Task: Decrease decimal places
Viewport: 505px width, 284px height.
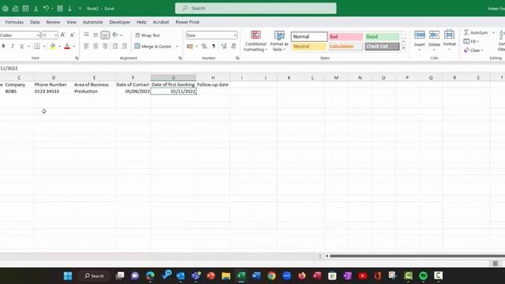Action: coord(234,47)
